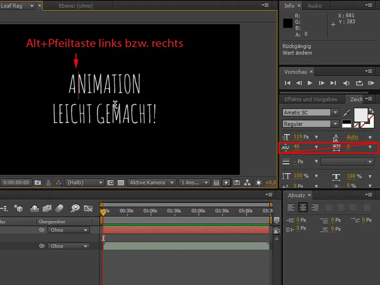Open the Aktive Kamera view dropdown
The height and width of the screenshot is (285, 380).
(151, 182)
